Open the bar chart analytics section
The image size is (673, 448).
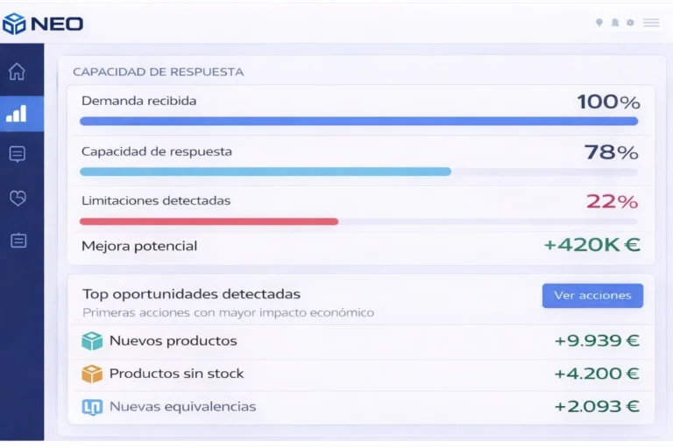(17, 114)
